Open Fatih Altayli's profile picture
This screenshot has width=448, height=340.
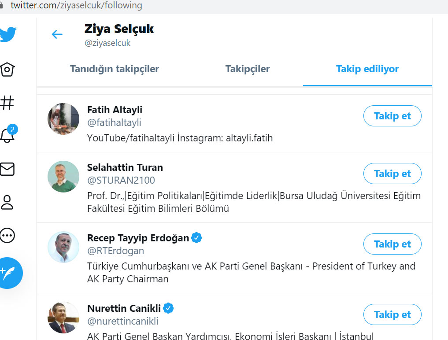click(63, 119)
